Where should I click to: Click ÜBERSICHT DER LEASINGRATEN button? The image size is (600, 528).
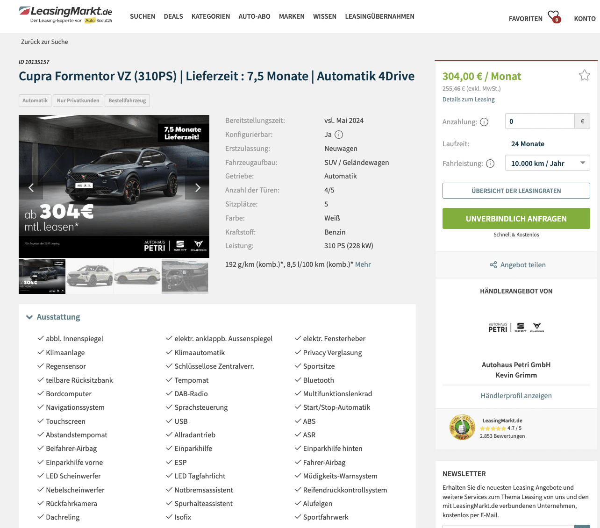click(516, 191)
